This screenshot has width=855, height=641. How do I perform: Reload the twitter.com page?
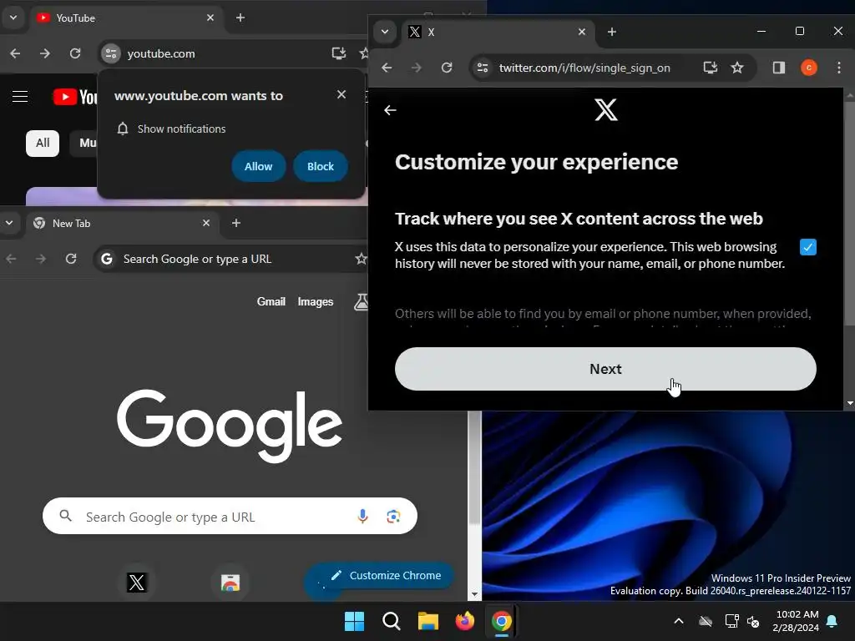(447, 68)
